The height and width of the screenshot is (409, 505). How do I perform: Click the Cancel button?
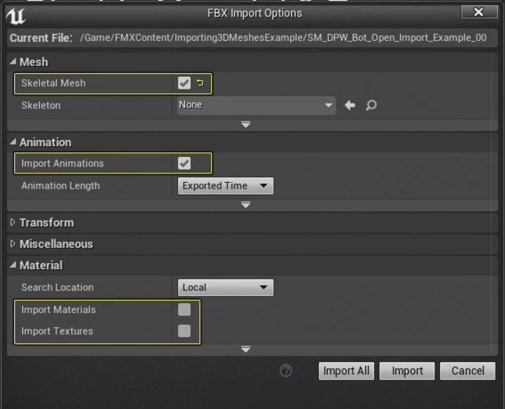coord(467,371)
